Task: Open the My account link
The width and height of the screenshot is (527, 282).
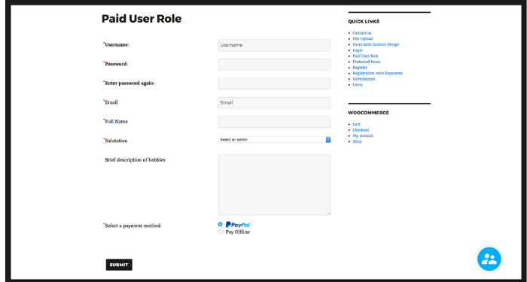Action: [363, 135]
